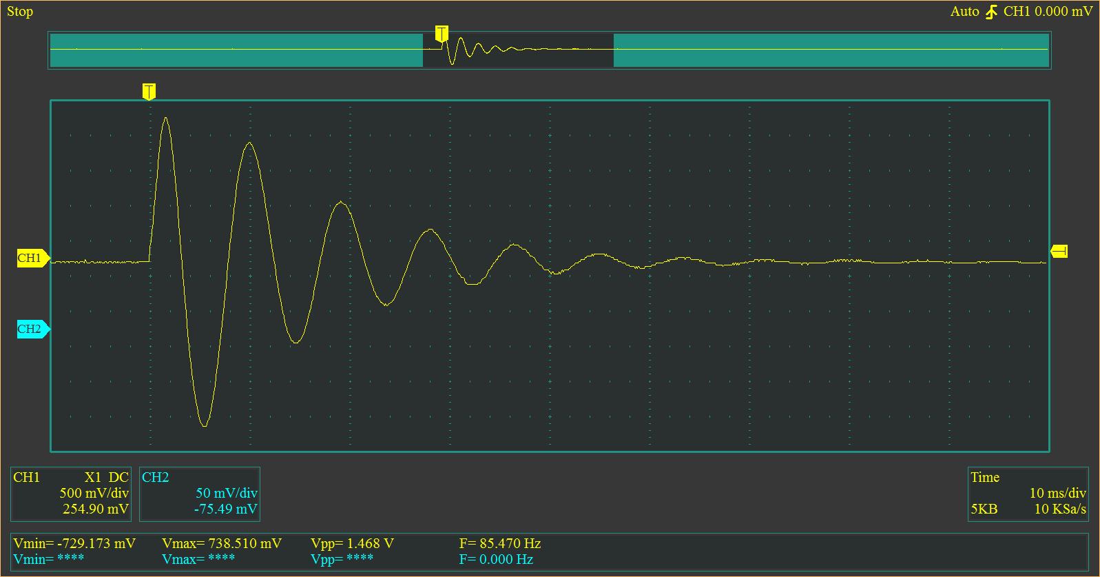Click the CH1 Vmax 738.510 mV measurement
1100x577 pixels.
pos(222,543)
